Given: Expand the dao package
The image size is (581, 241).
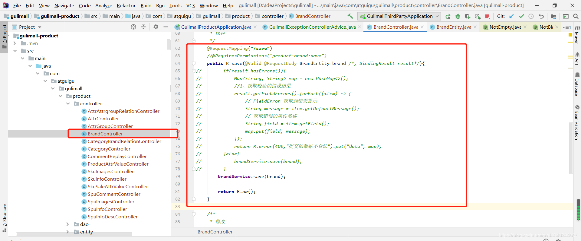Looking at the screenshot, I should coord(67,224).
